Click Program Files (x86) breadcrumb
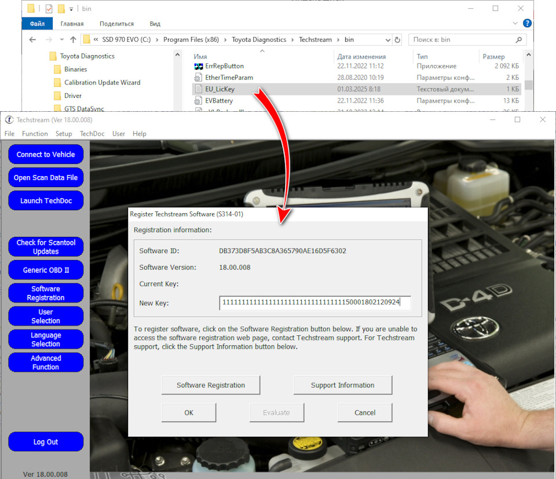Viewport: 556px width, 479px height. point(191,40)
